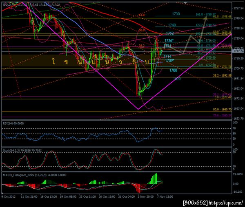Viewport: 245px width, 207px height.
Task: Click the 19 Oct 05:00 time label
Action: point(68,196)
